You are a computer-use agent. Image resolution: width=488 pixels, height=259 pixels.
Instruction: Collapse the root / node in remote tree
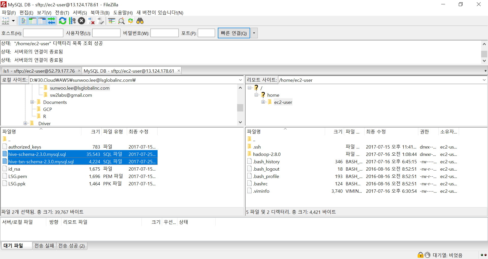click(x=250, y=88)
